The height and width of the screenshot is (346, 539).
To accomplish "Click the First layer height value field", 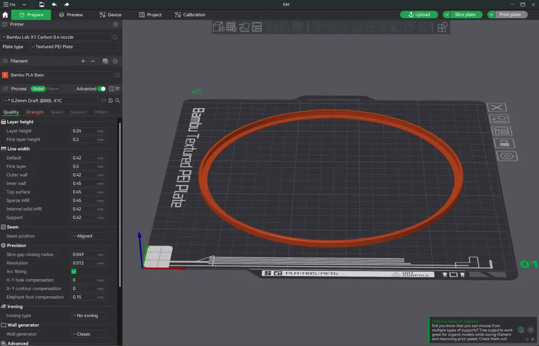I will [x=88, y=139].
